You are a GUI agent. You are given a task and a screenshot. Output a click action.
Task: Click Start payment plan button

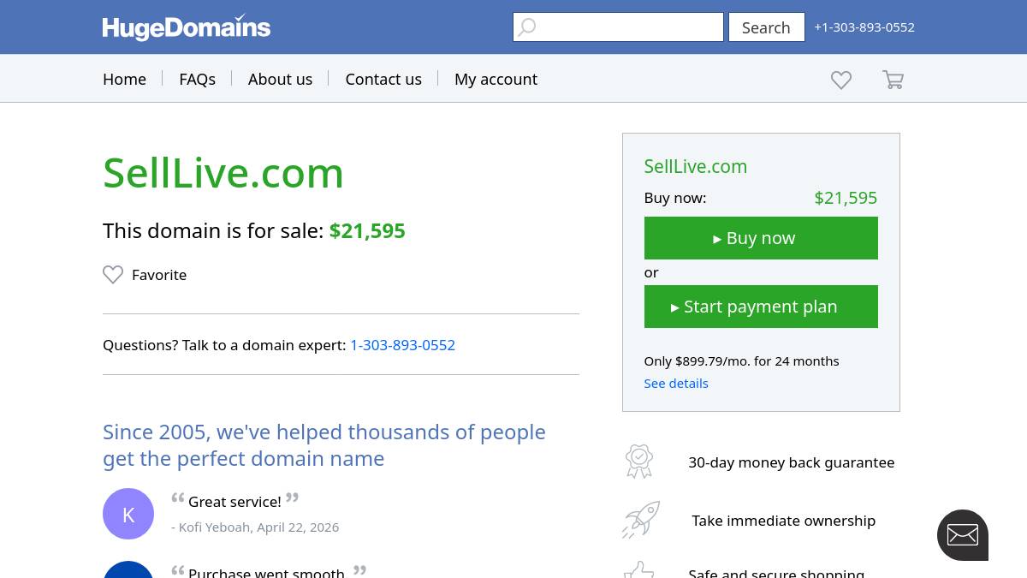click(x=761, y=307)
